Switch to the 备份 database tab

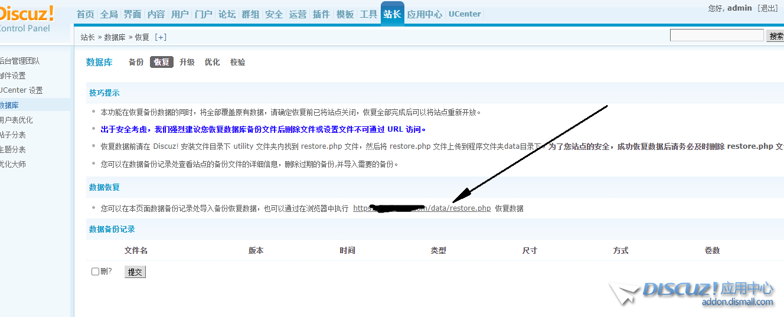tap(136, 62)
